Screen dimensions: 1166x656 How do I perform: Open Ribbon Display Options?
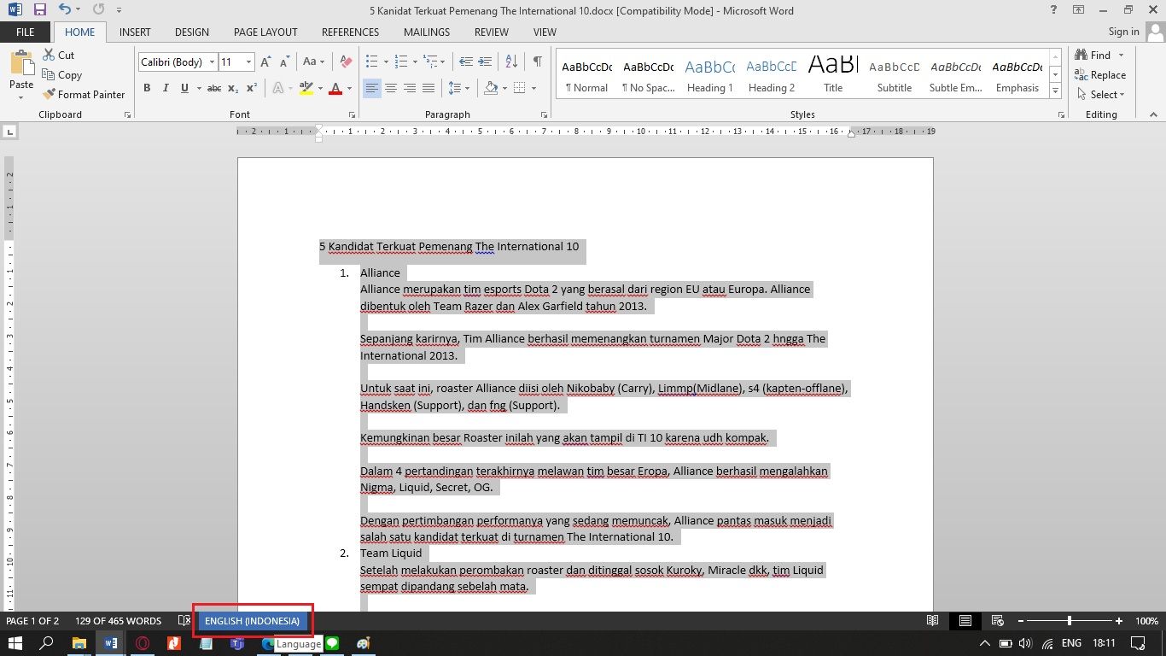pyautogui.click(x=1079, y=10)
